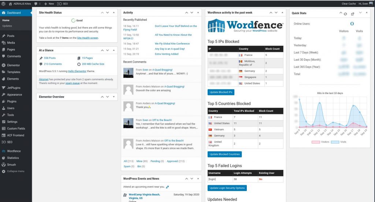This screenshot has width=375, height=202.
Task: Toggle the Quick Stats panel
Action: coord(367,13)
